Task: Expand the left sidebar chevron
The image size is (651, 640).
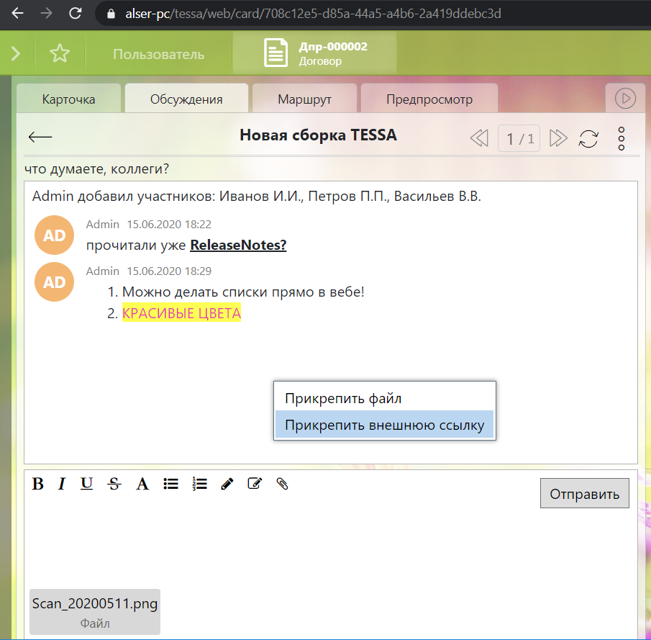Action: pos(16,53)
